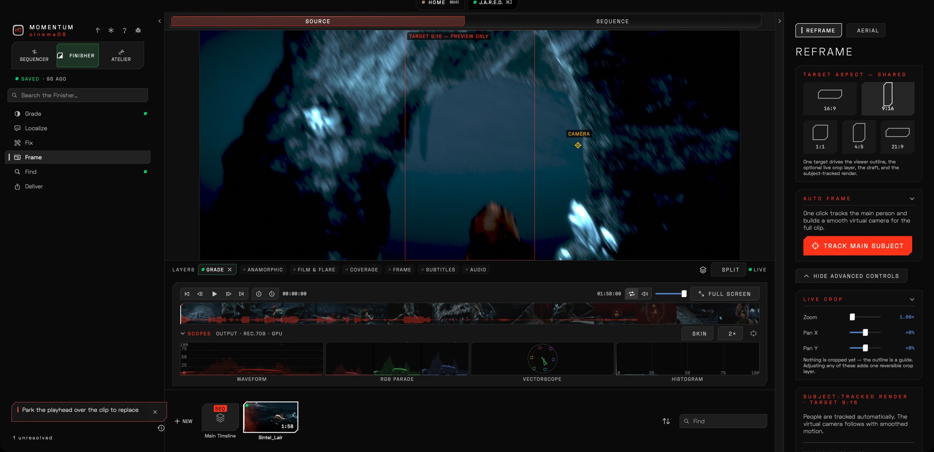
Task: Toggle the Coverage layer
Action: 362,270
